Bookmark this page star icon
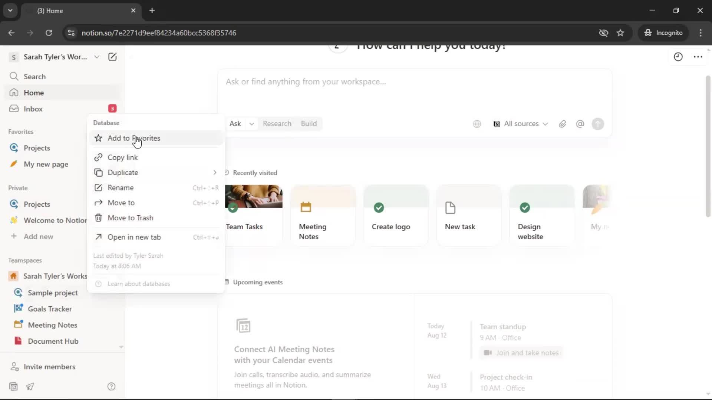Viewport: 712px width, 400px height. (x=620, y=33)
